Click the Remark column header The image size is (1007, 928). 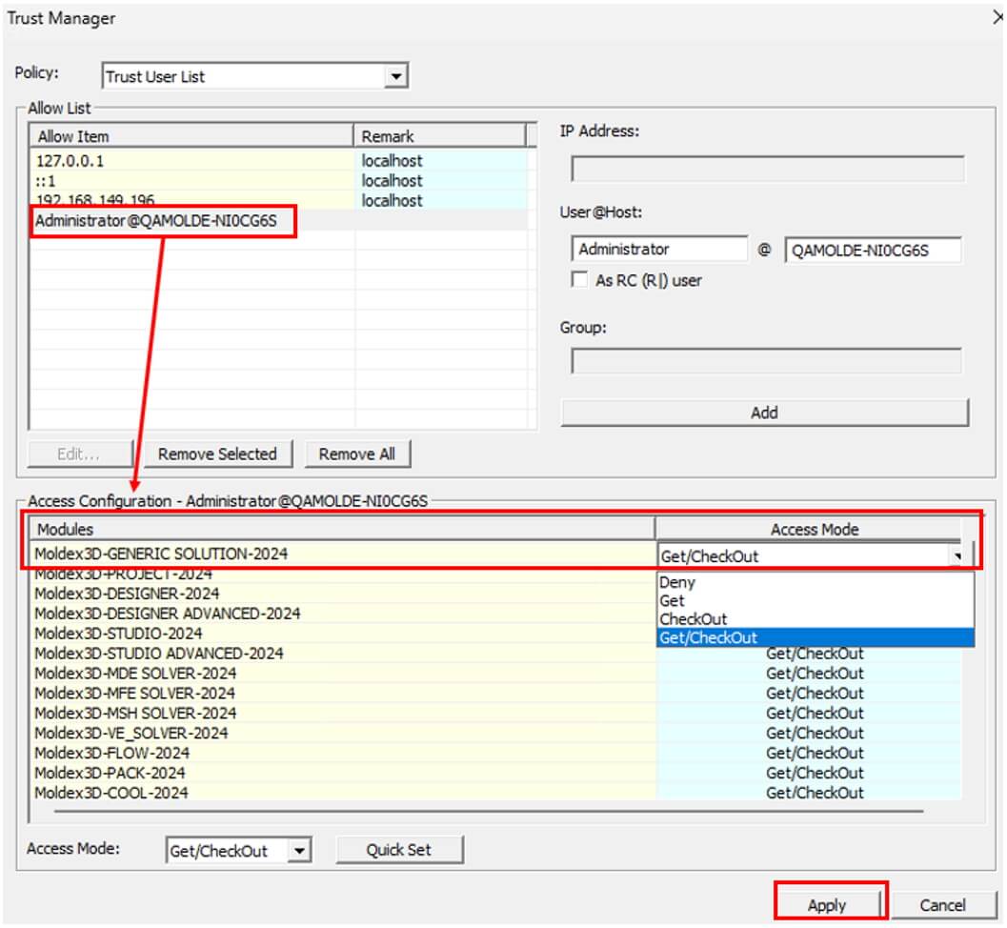[x=440, y=136]
